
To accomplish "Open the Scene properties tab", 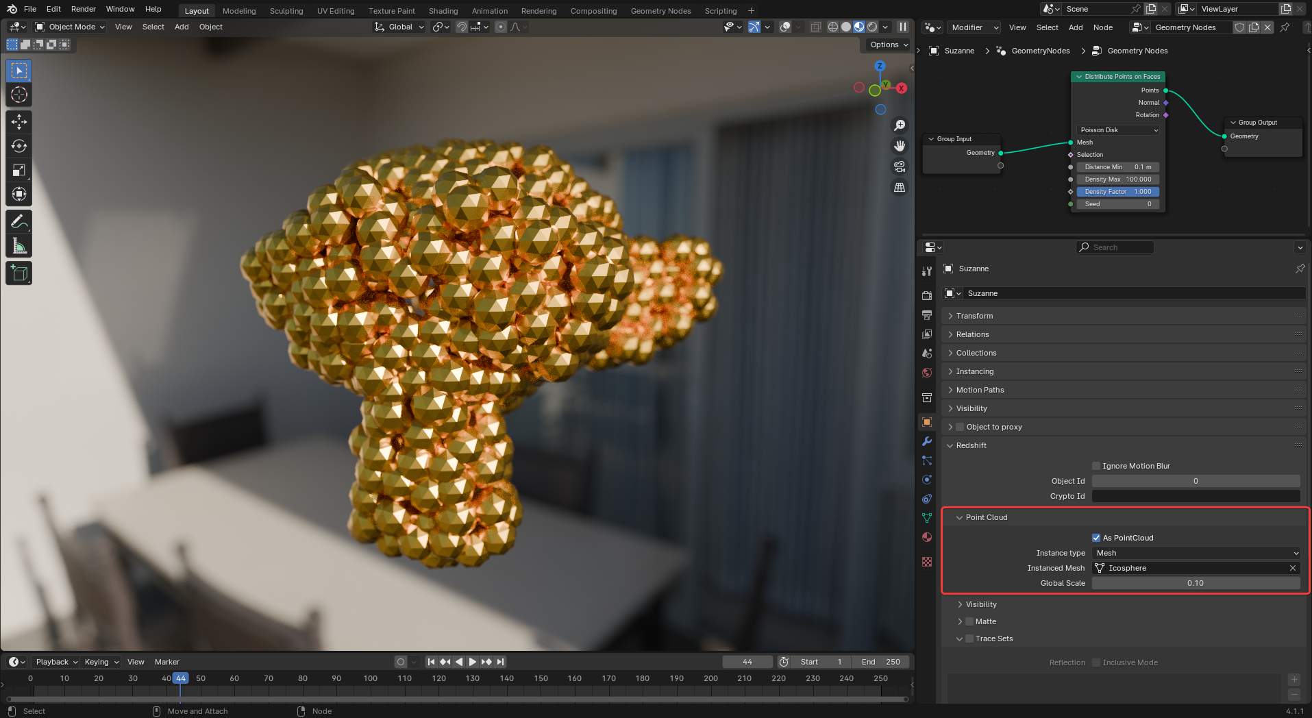I will pos(927,354).
